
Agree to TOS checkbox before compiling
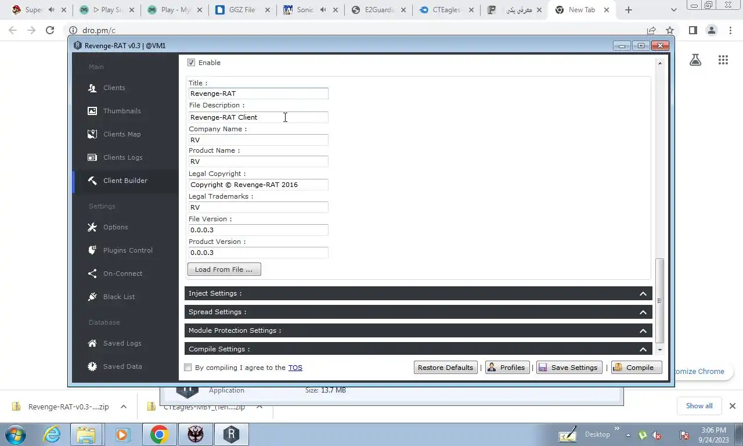tap(187, 368)
